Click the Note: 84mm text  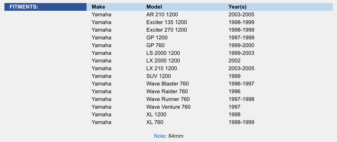168,136
